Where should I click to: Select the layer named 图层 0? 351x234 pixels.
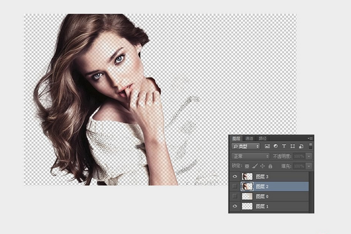262,196
